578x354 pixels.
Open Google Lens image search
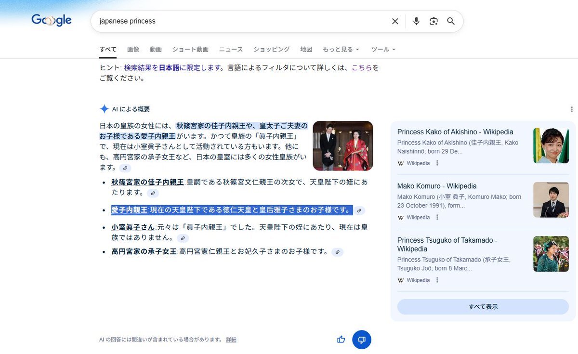[x=433, y=21]
